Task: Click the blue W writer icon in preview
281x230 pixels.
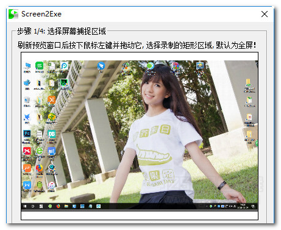Action: (27, 185)
